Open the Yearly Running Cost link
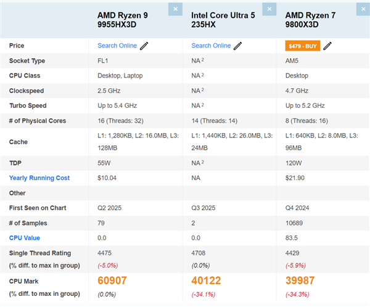 point(39,178)
